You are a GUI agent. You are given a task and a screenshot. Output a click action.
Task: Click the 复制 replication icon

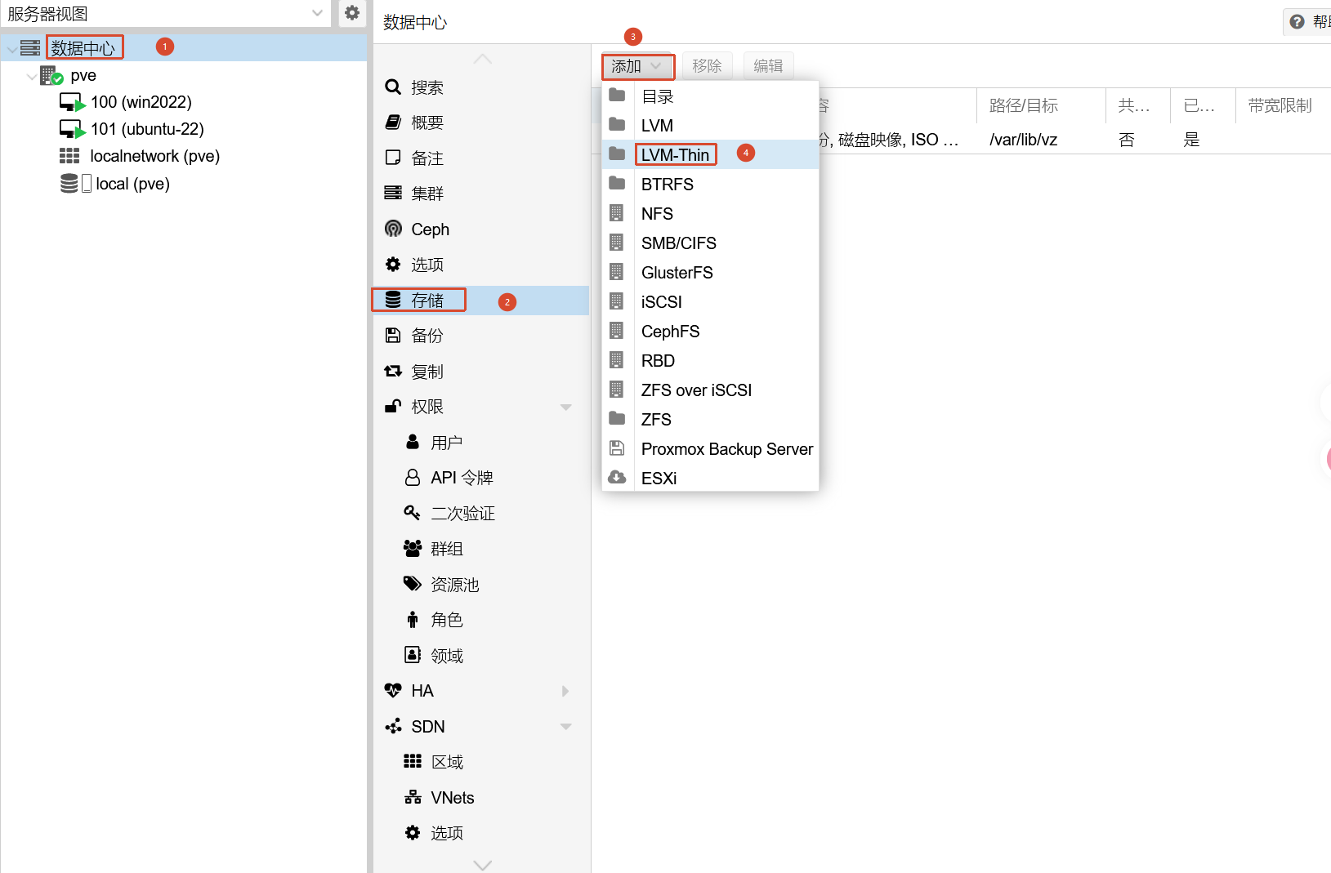(393, 372)
